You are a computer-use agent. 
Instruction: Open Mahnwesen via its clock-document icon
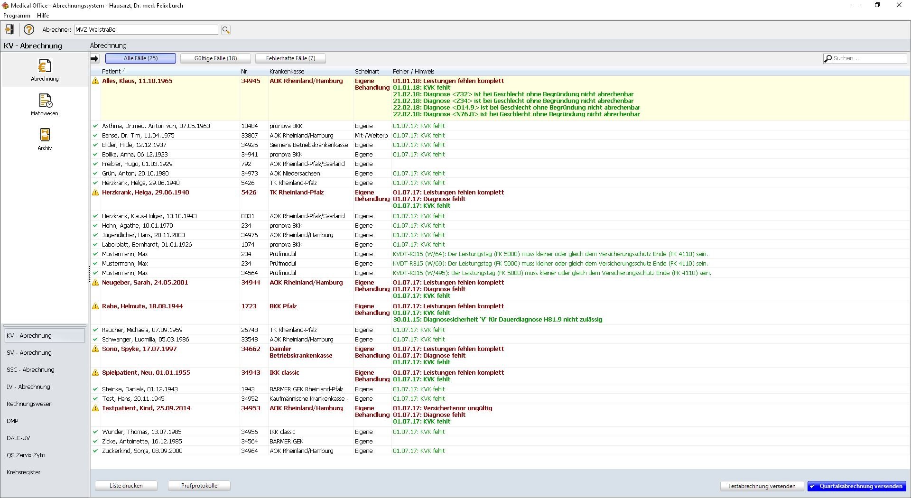click(x=44, y=104)
